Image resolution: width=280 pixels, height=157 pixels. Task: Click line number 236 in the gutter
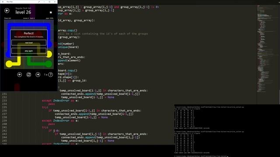click(4, 110)
